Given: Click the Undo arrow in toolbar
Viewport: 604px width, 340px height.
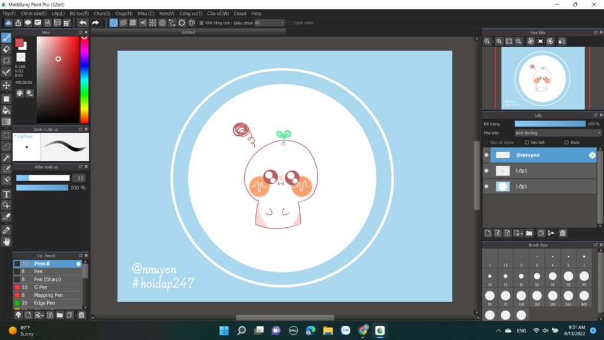Looking at the screenshot, I should (x=83, y=23).
